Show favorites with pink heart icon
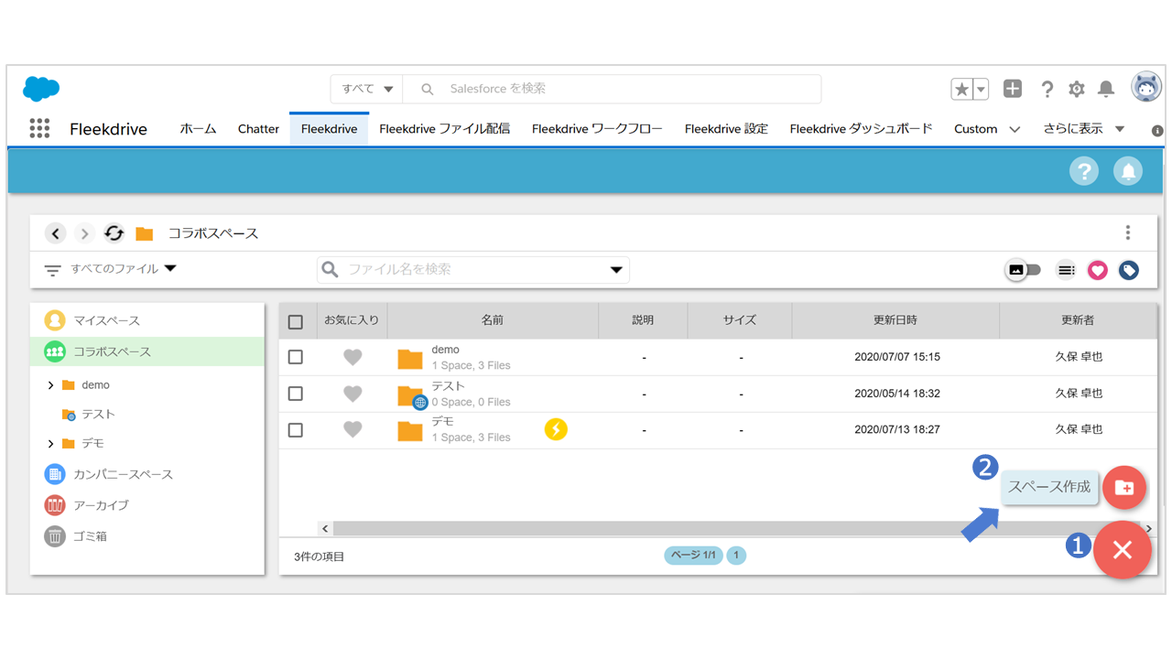This screenshot has height=659, width=1172. click(1098, 270)
